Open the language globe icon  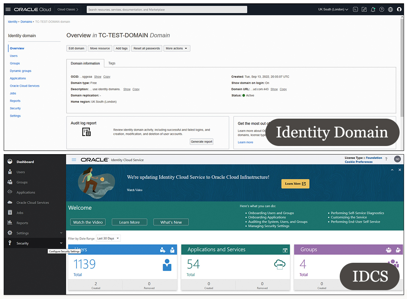point(390,9)
